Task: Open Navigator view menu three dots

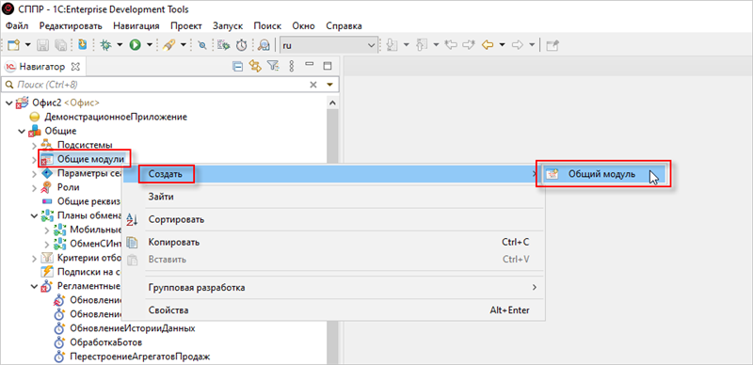Action: 291,66
